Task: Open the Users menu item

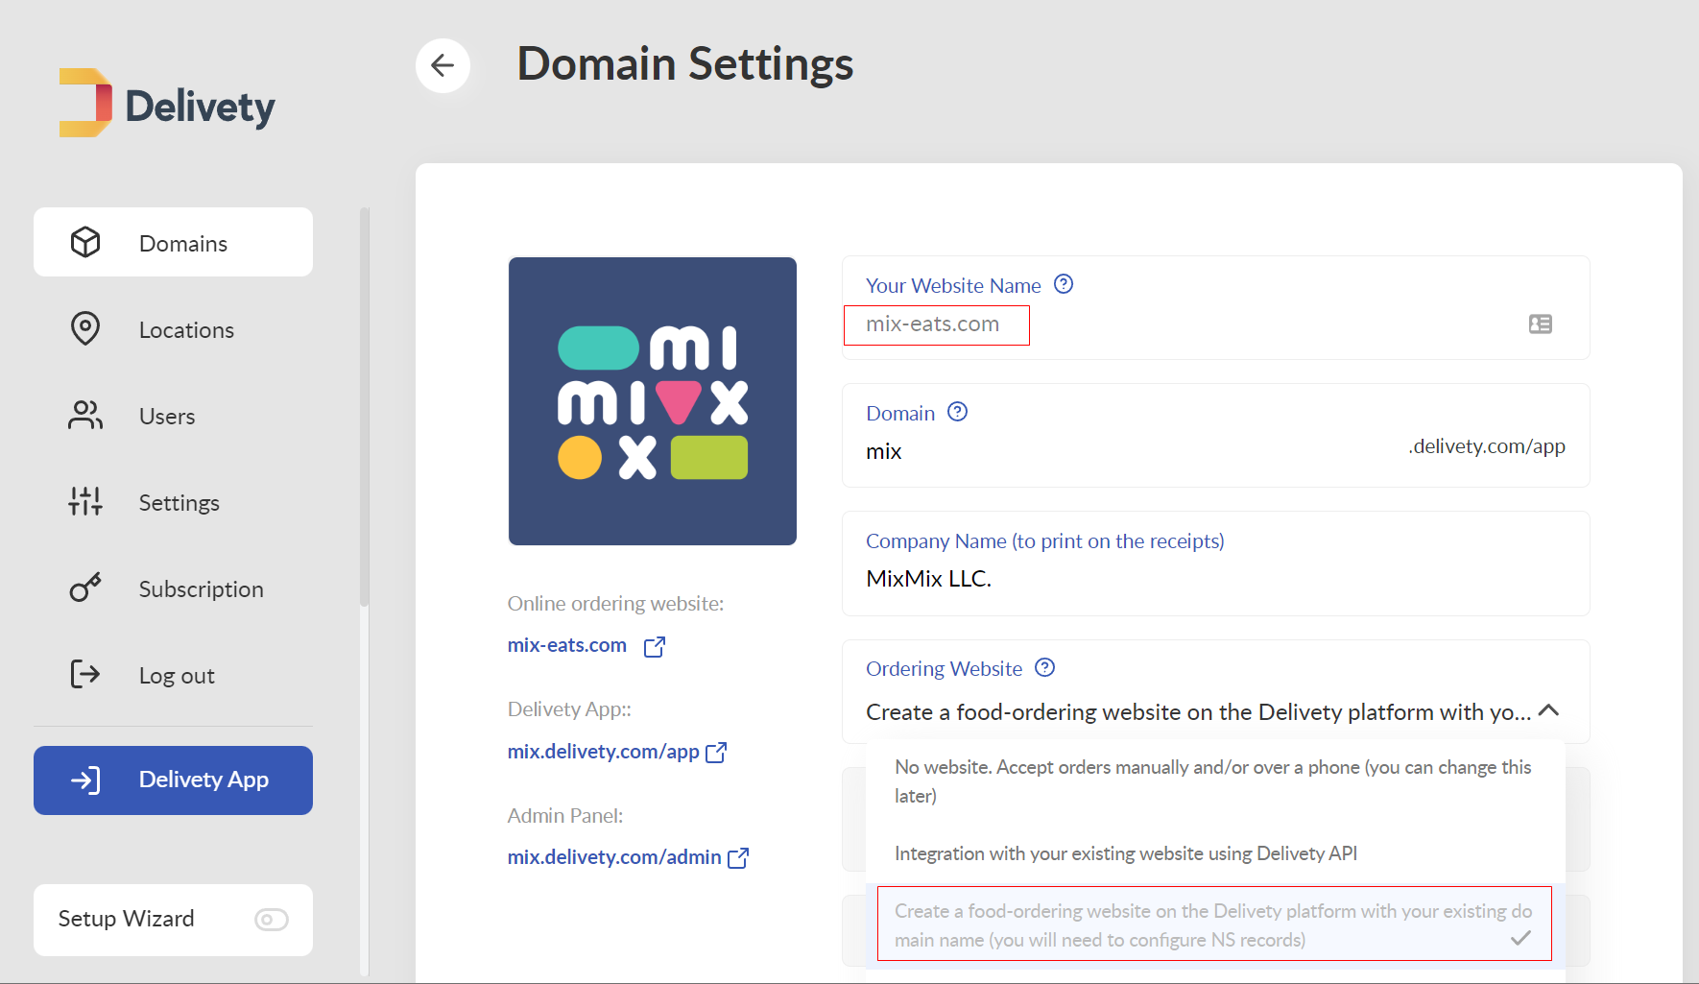Action: pos(173,416)
